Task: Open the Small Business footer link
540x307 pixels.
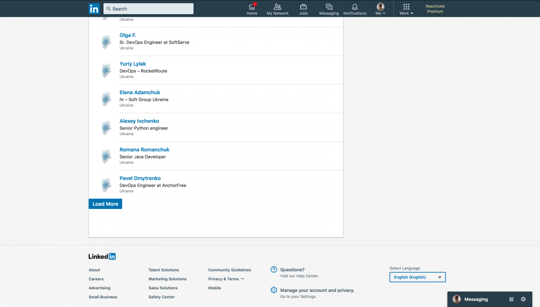Action: coord(103,297)
